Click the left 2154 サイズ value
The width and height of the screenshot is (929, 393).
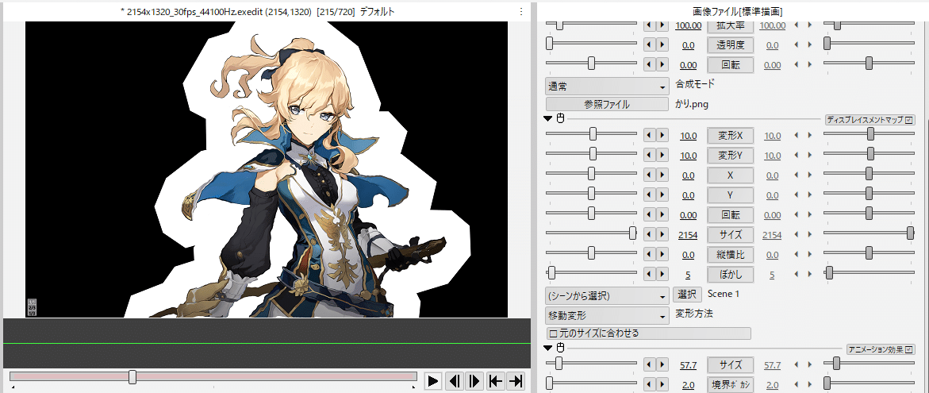pyautogui.click(x=688, y=235)
